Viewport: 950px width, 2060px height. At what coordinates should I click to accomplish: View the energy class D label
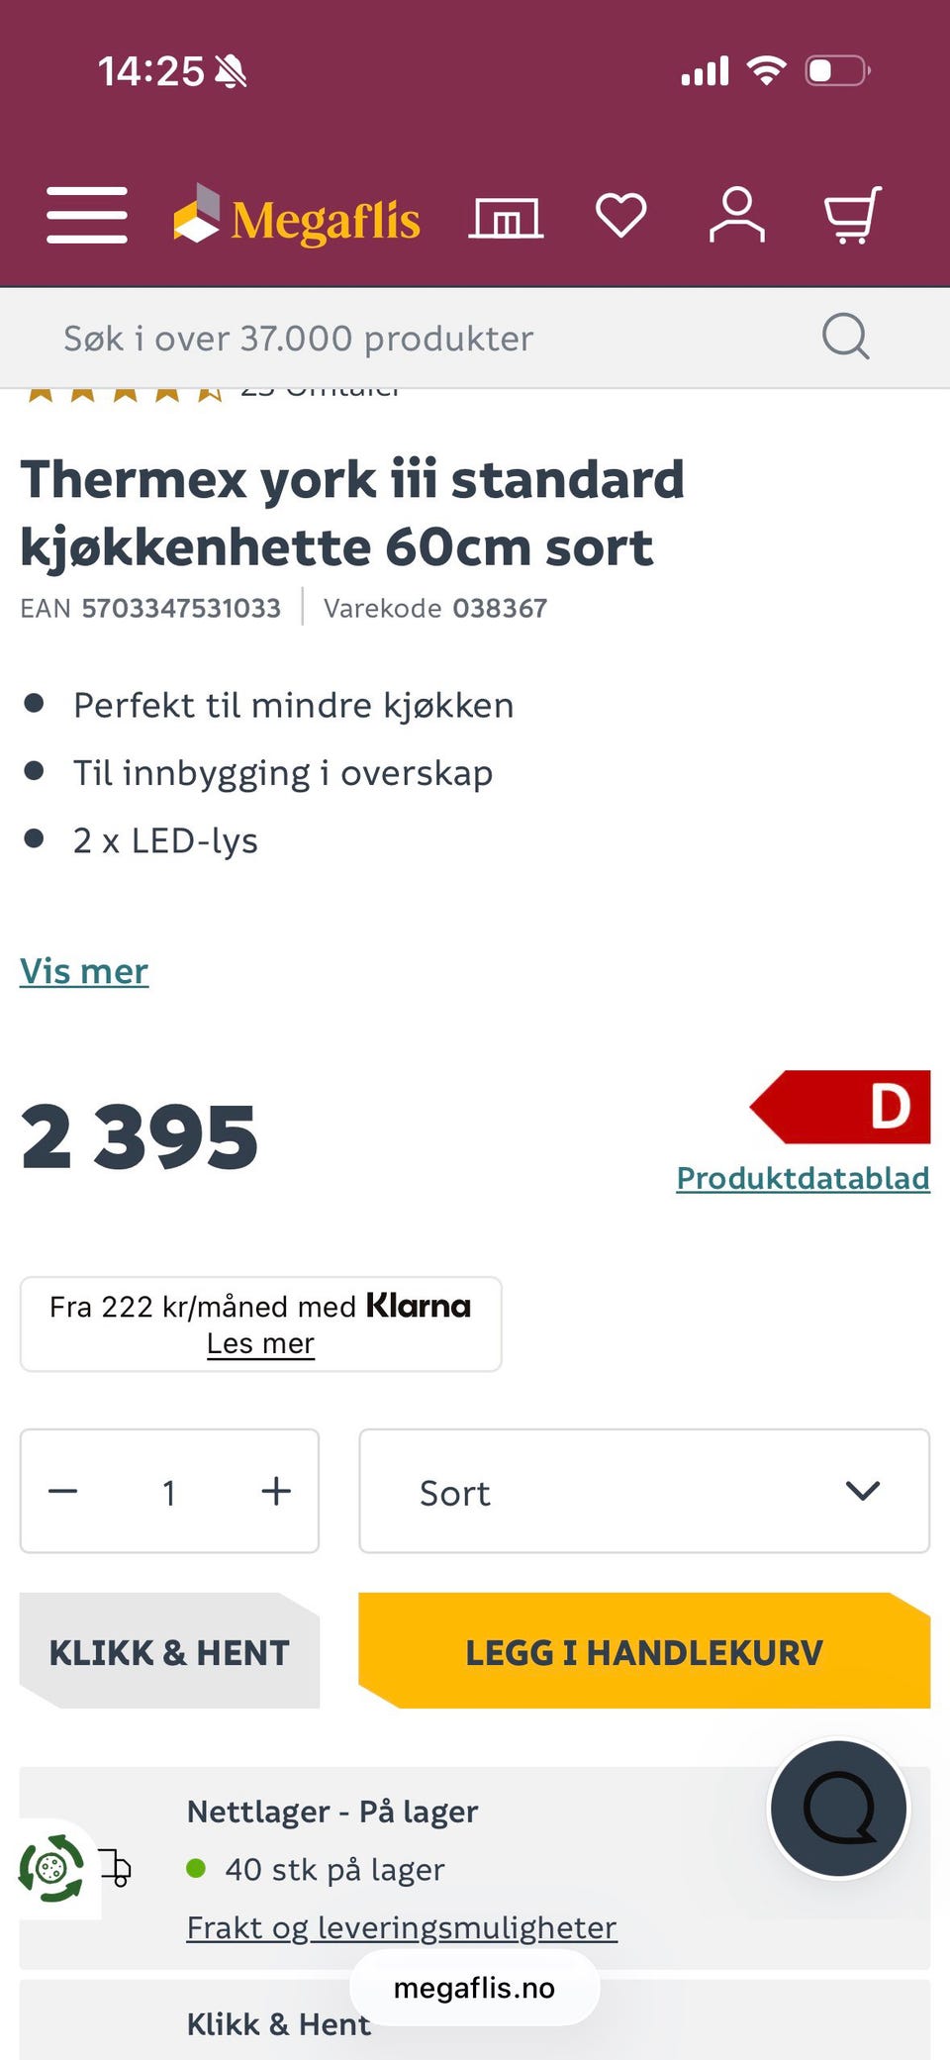point(841,1107)
